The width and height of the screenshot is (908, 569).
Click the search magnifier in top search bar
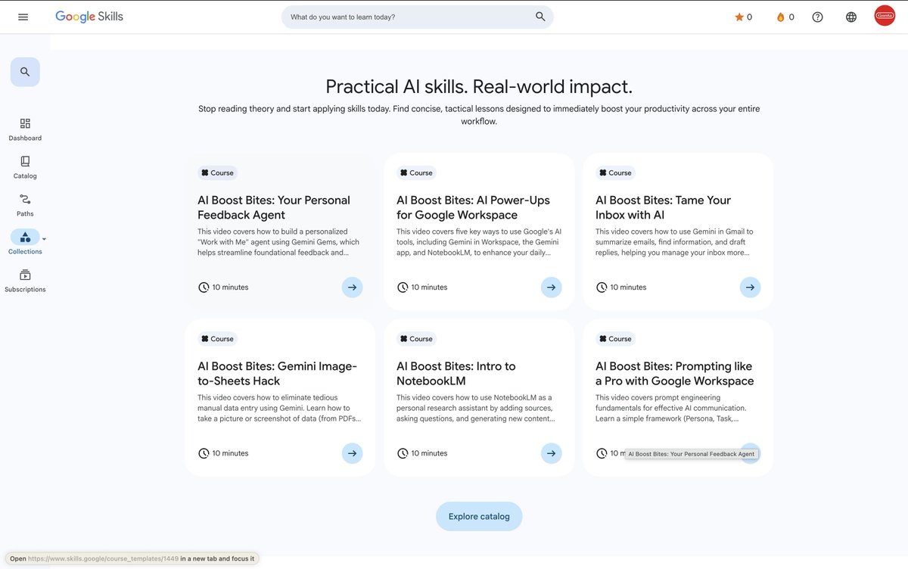coord(540,17)
